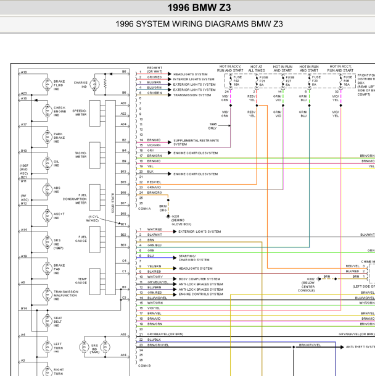Click the 'CONN A' label

pos(144,209)
